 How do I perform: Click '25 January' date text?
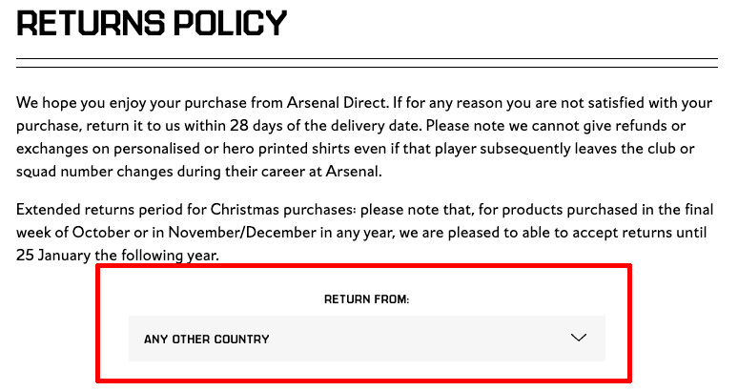point(53,256)
